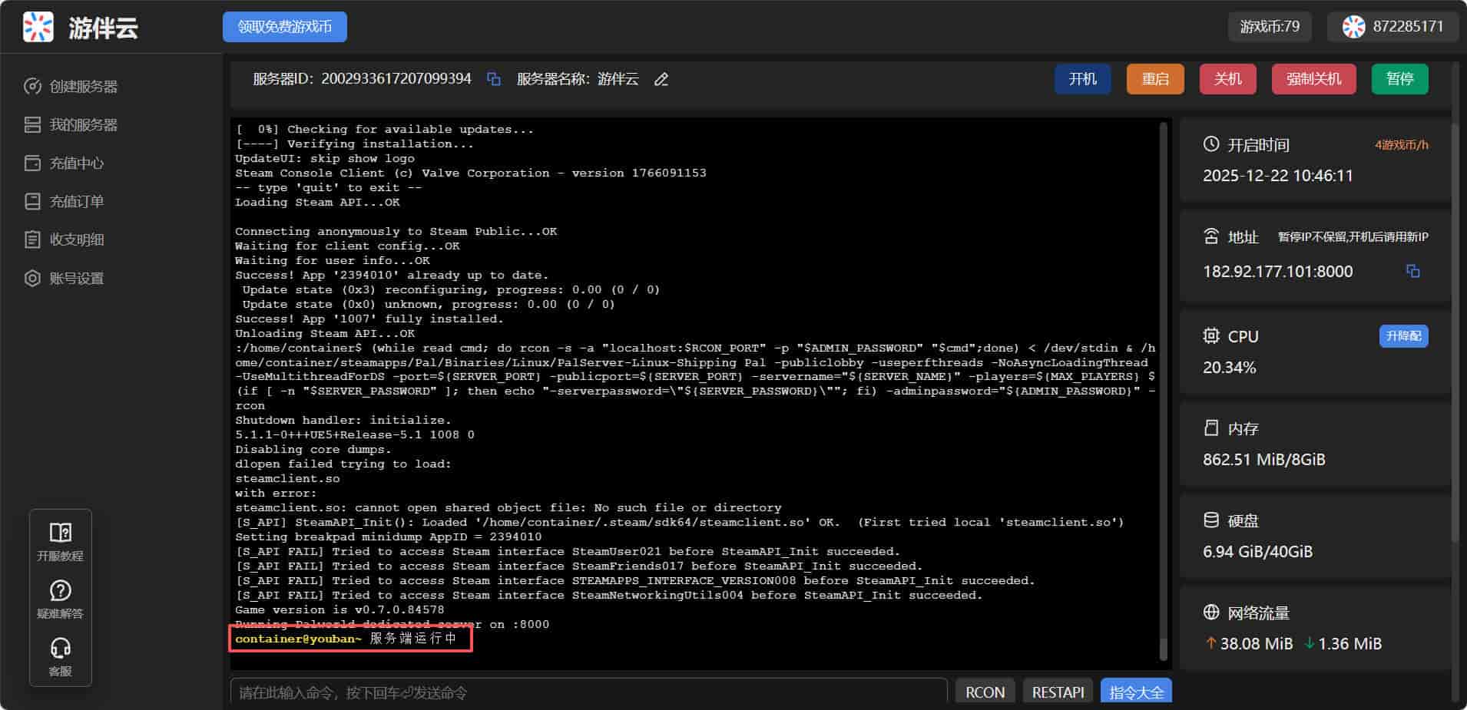Click the orange 重启 restart button
This screenshot has height=710, width=1467.
tap(1154, 79)
